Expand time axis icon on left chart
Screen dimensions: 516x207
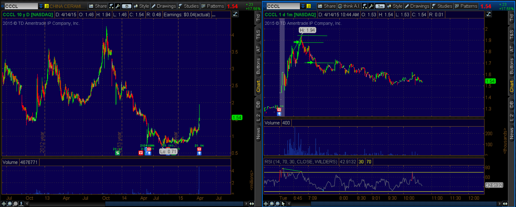252,203
